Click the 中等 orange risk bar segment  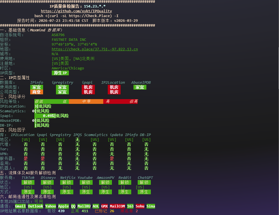tap(86, 101)
